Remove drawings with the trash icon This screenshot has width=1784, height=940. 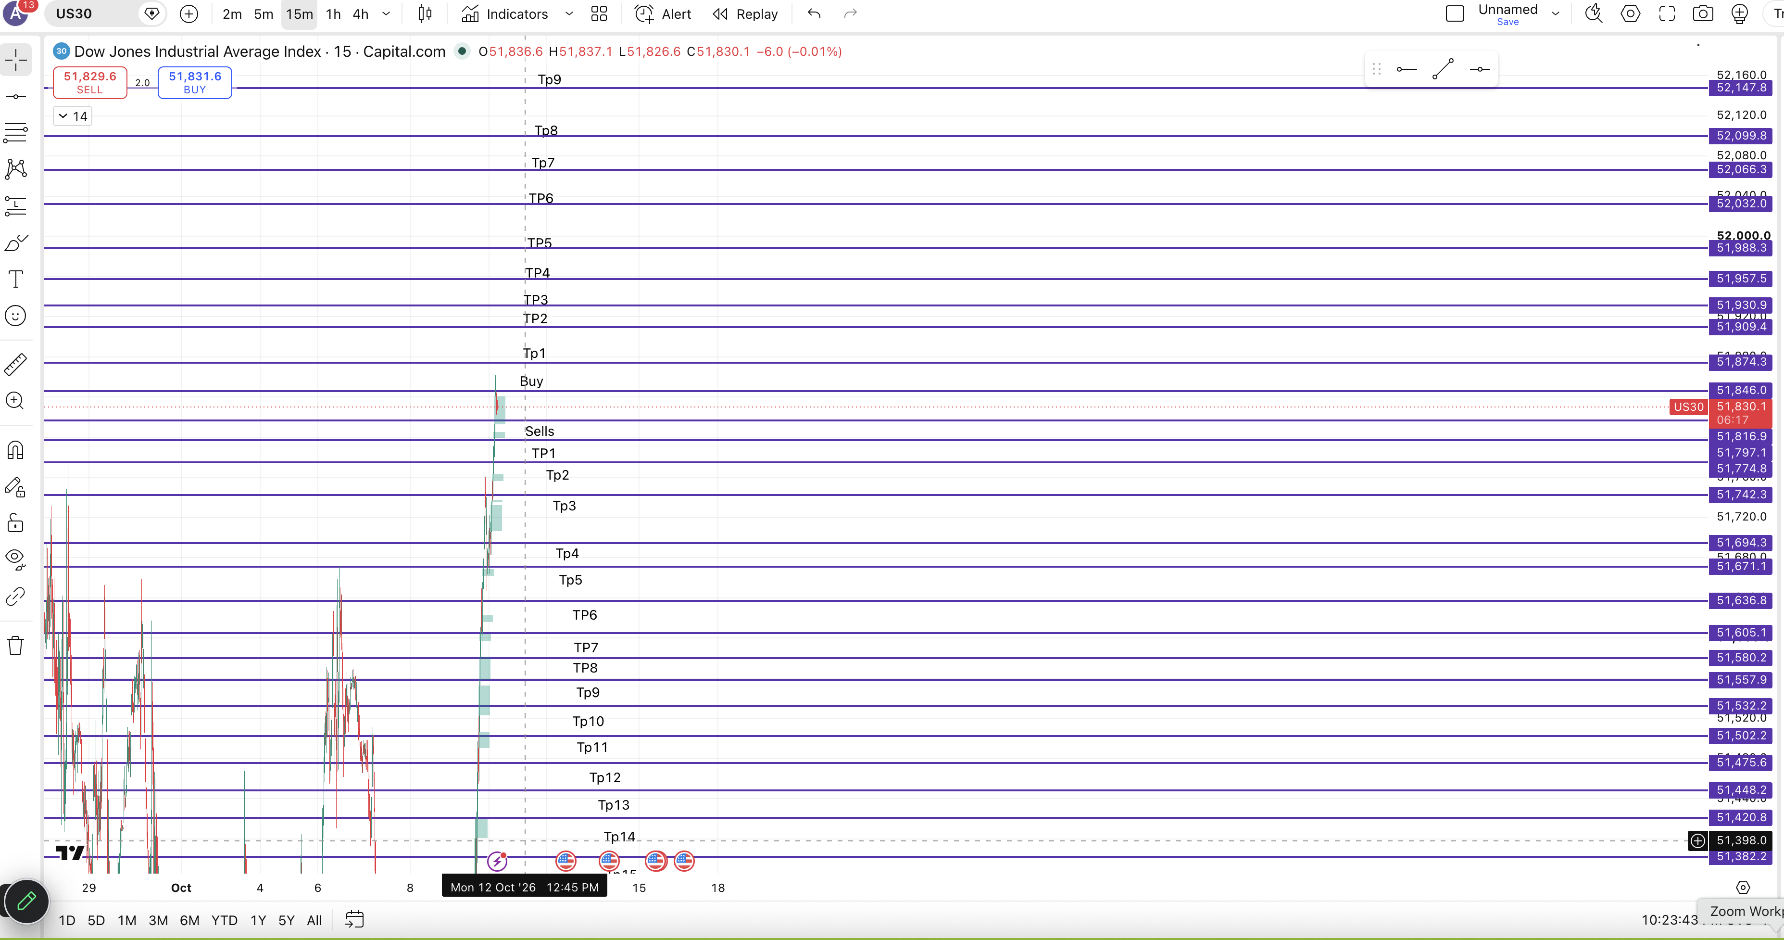(x=15, y=646)
